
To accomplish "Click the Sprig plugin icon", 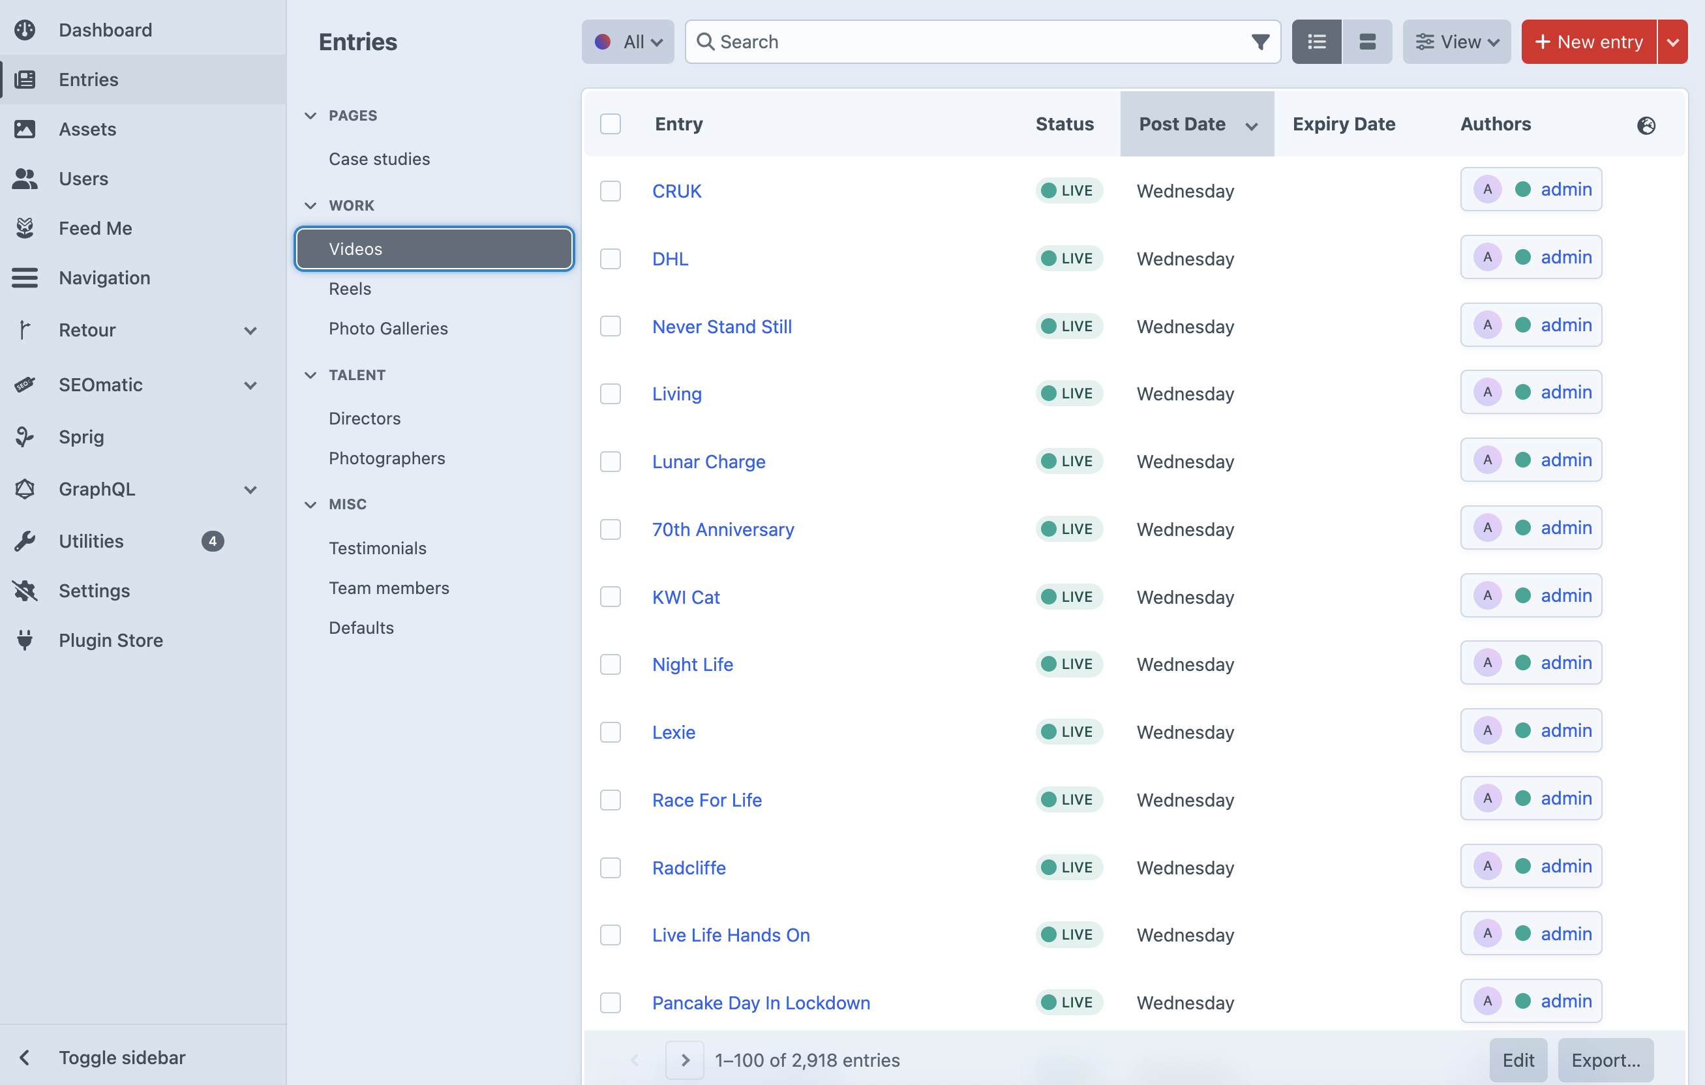I will tap(25, 437).
